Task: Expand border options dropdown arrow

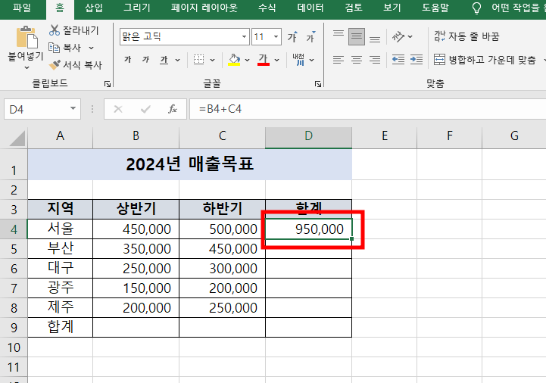Action: (212, 61)
